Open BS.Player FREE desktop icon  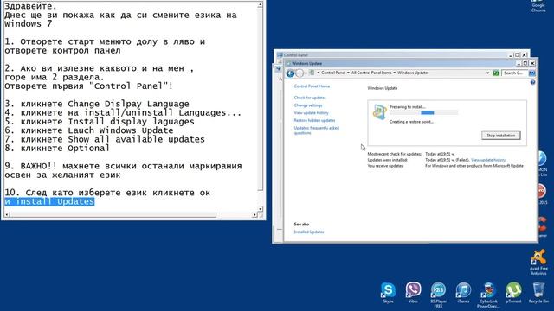point(438,295)
